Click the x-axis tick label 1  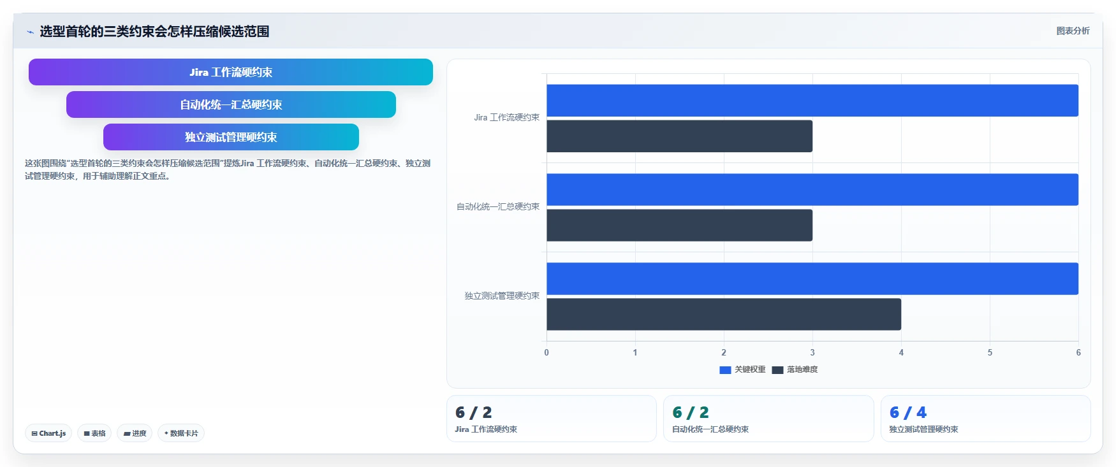(x=635, y=352)
